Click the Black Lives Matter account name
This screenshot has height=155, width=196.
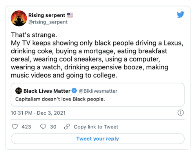click(47, 91)
